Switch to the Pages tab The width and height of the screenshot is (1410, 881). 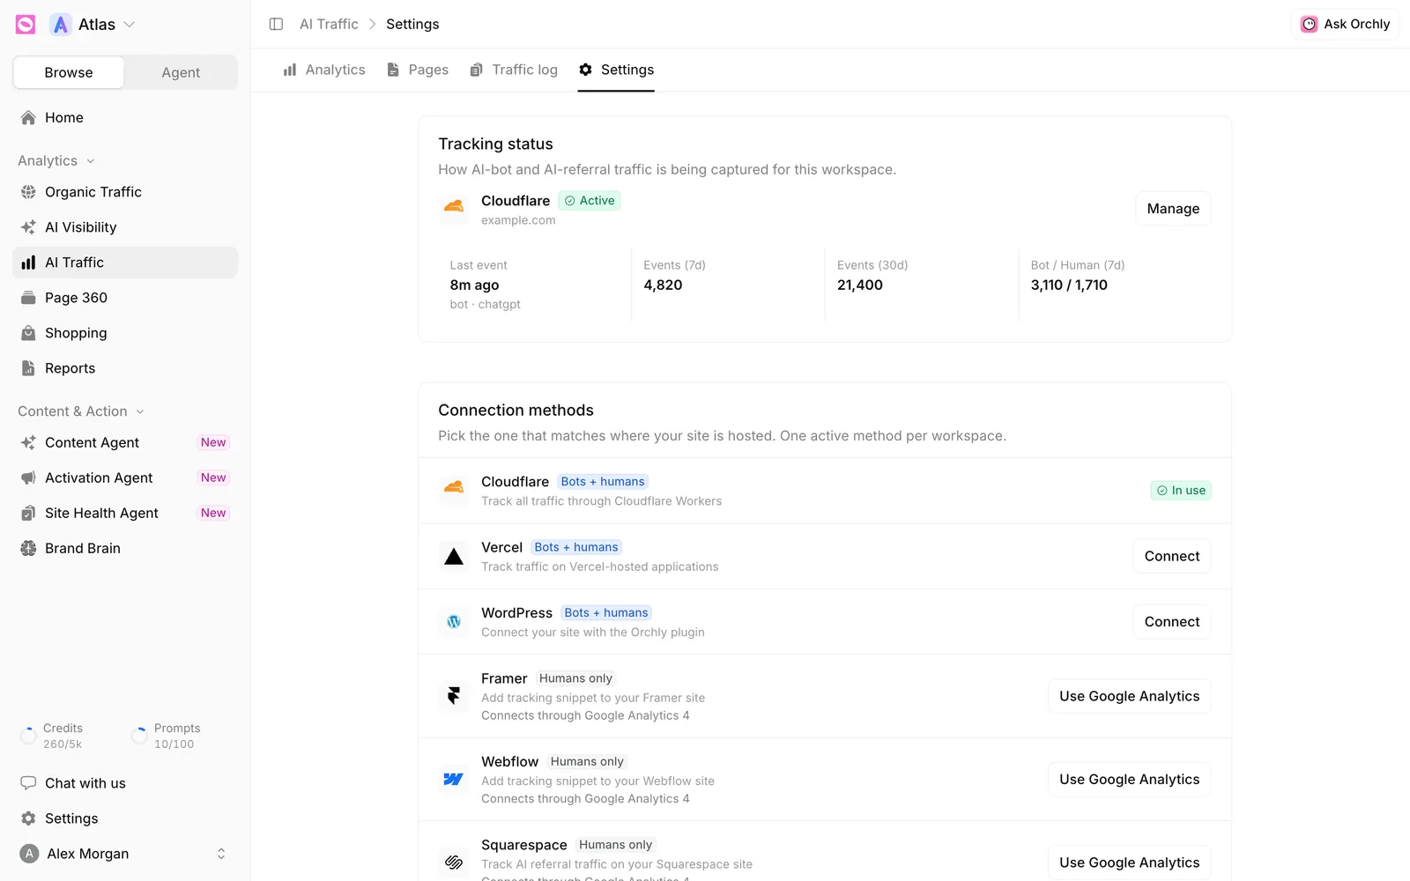pyautogui.click(x=418, y=70)
